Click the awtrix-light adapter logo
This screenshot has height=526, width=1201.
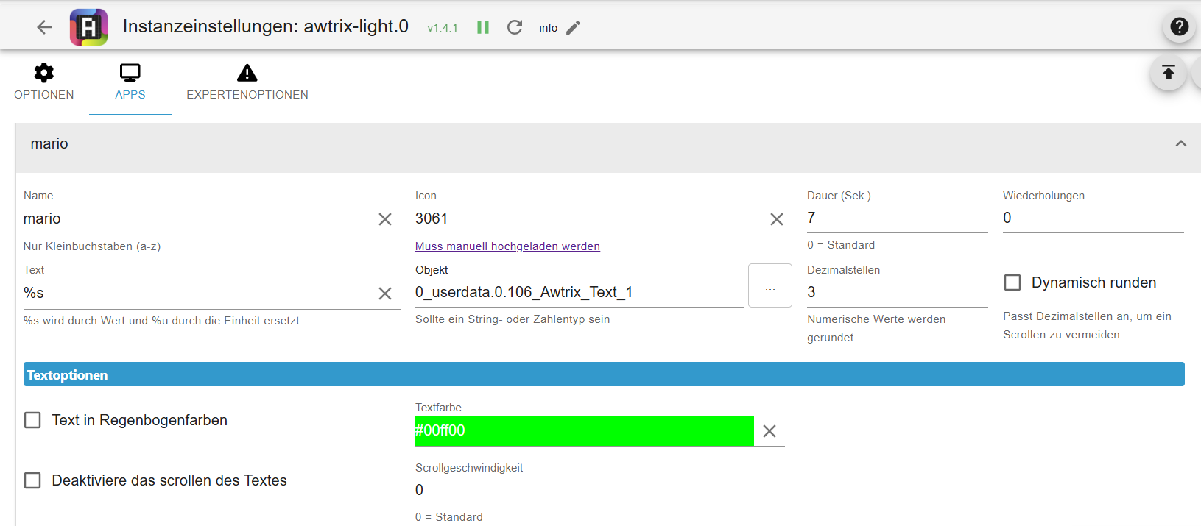88,27
